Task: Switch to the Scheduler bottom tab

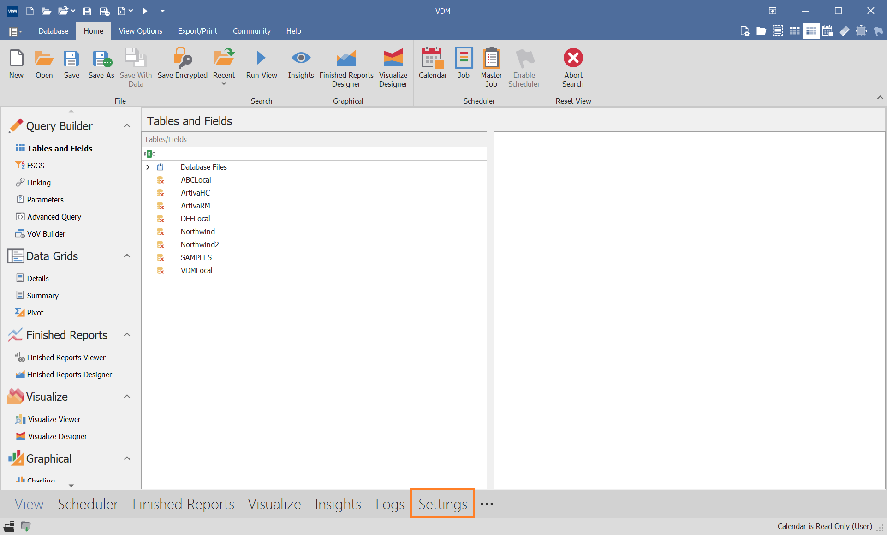Action: click(88, 504)
